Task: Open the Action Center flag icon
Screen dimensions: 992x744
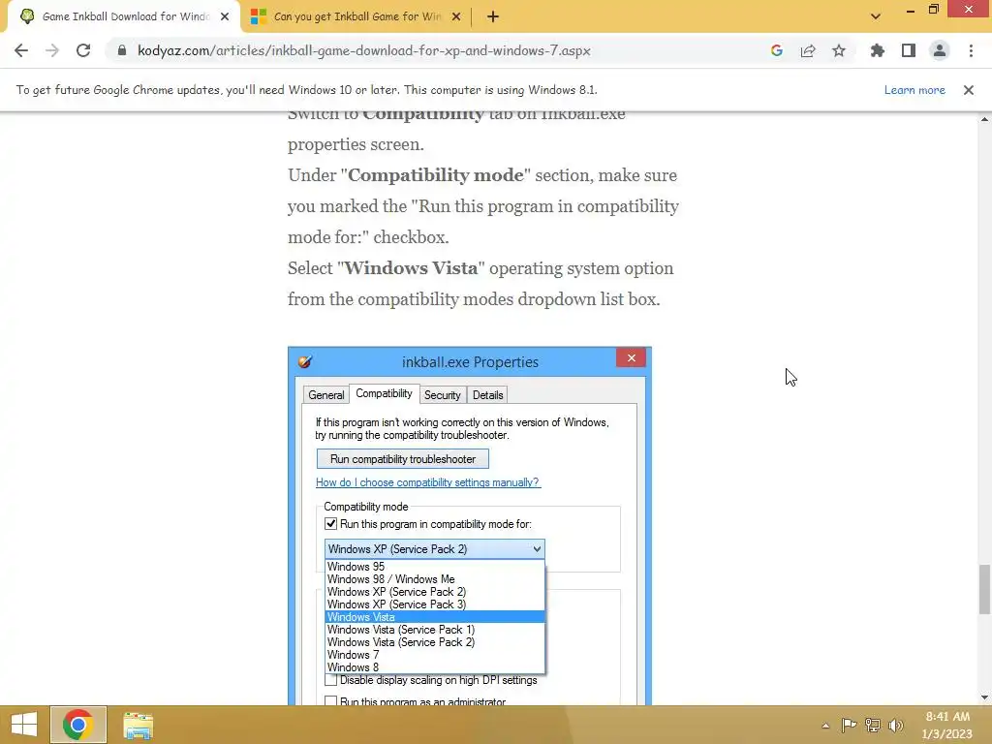Action: [849, 725]
